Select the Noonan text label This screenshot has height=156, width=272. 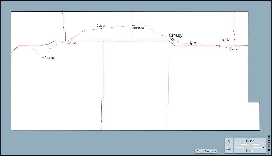(234, 49)
